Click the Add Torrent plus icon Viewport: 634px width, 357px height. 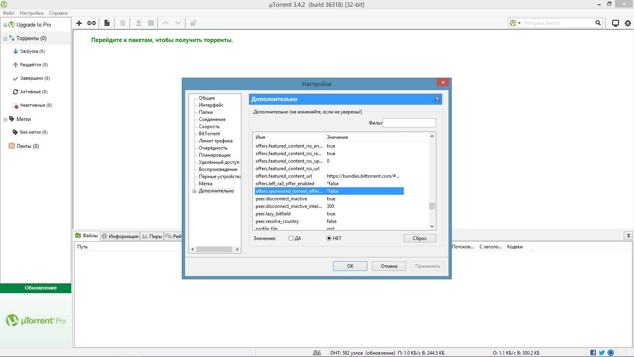point(79,23)
